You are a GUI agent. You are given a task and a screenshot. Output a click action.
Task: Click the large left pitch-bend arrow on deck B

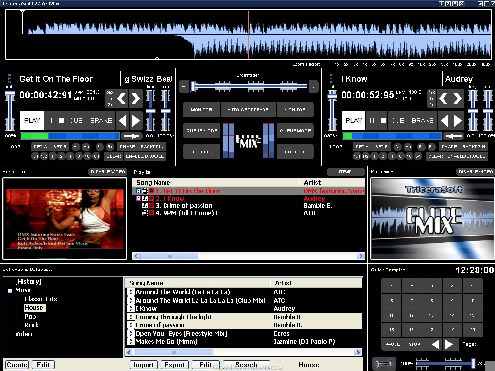click(x=444, y=99)
